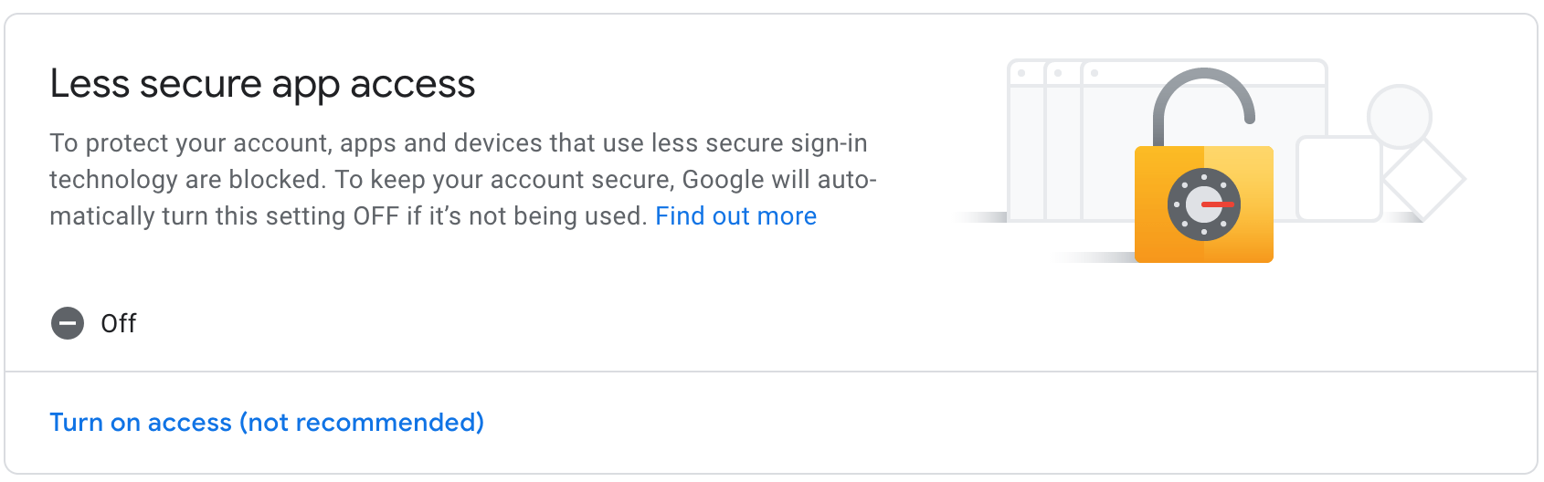Click the gray minus status icon
1544x482 pixels.
pos(68,323)
